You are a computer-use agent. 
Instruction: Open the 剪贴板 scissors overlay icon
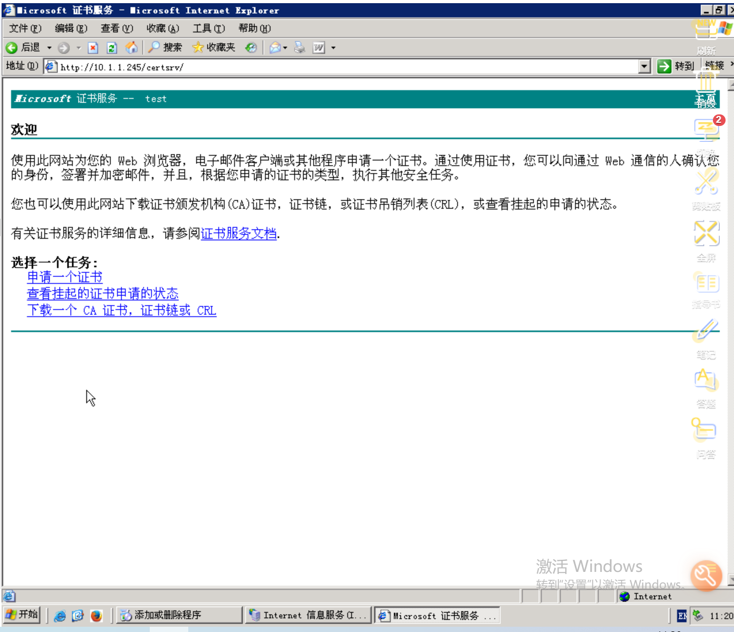click(x=707, y=189)
